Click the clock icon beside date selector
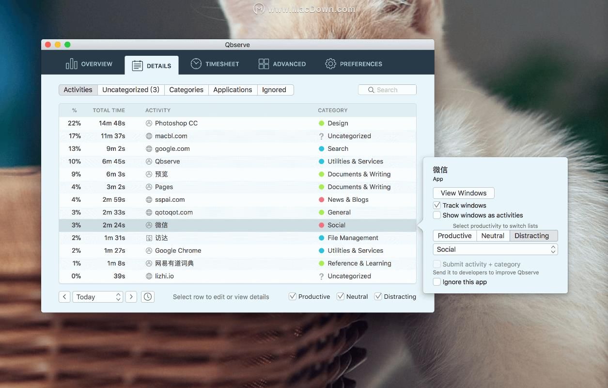Image resolution: width=608 pixels, height=388 pixels. 148,297
